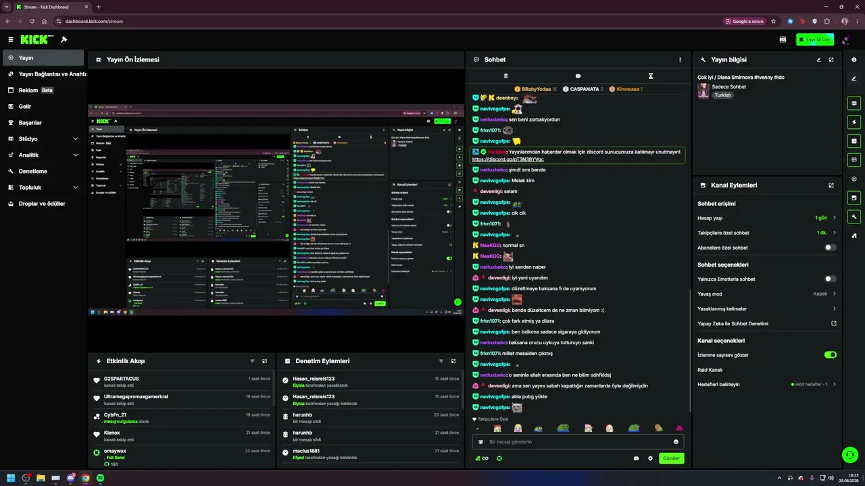Open Takipçilere özel sohbet setting showing 1 dk.

coord(767,233)
